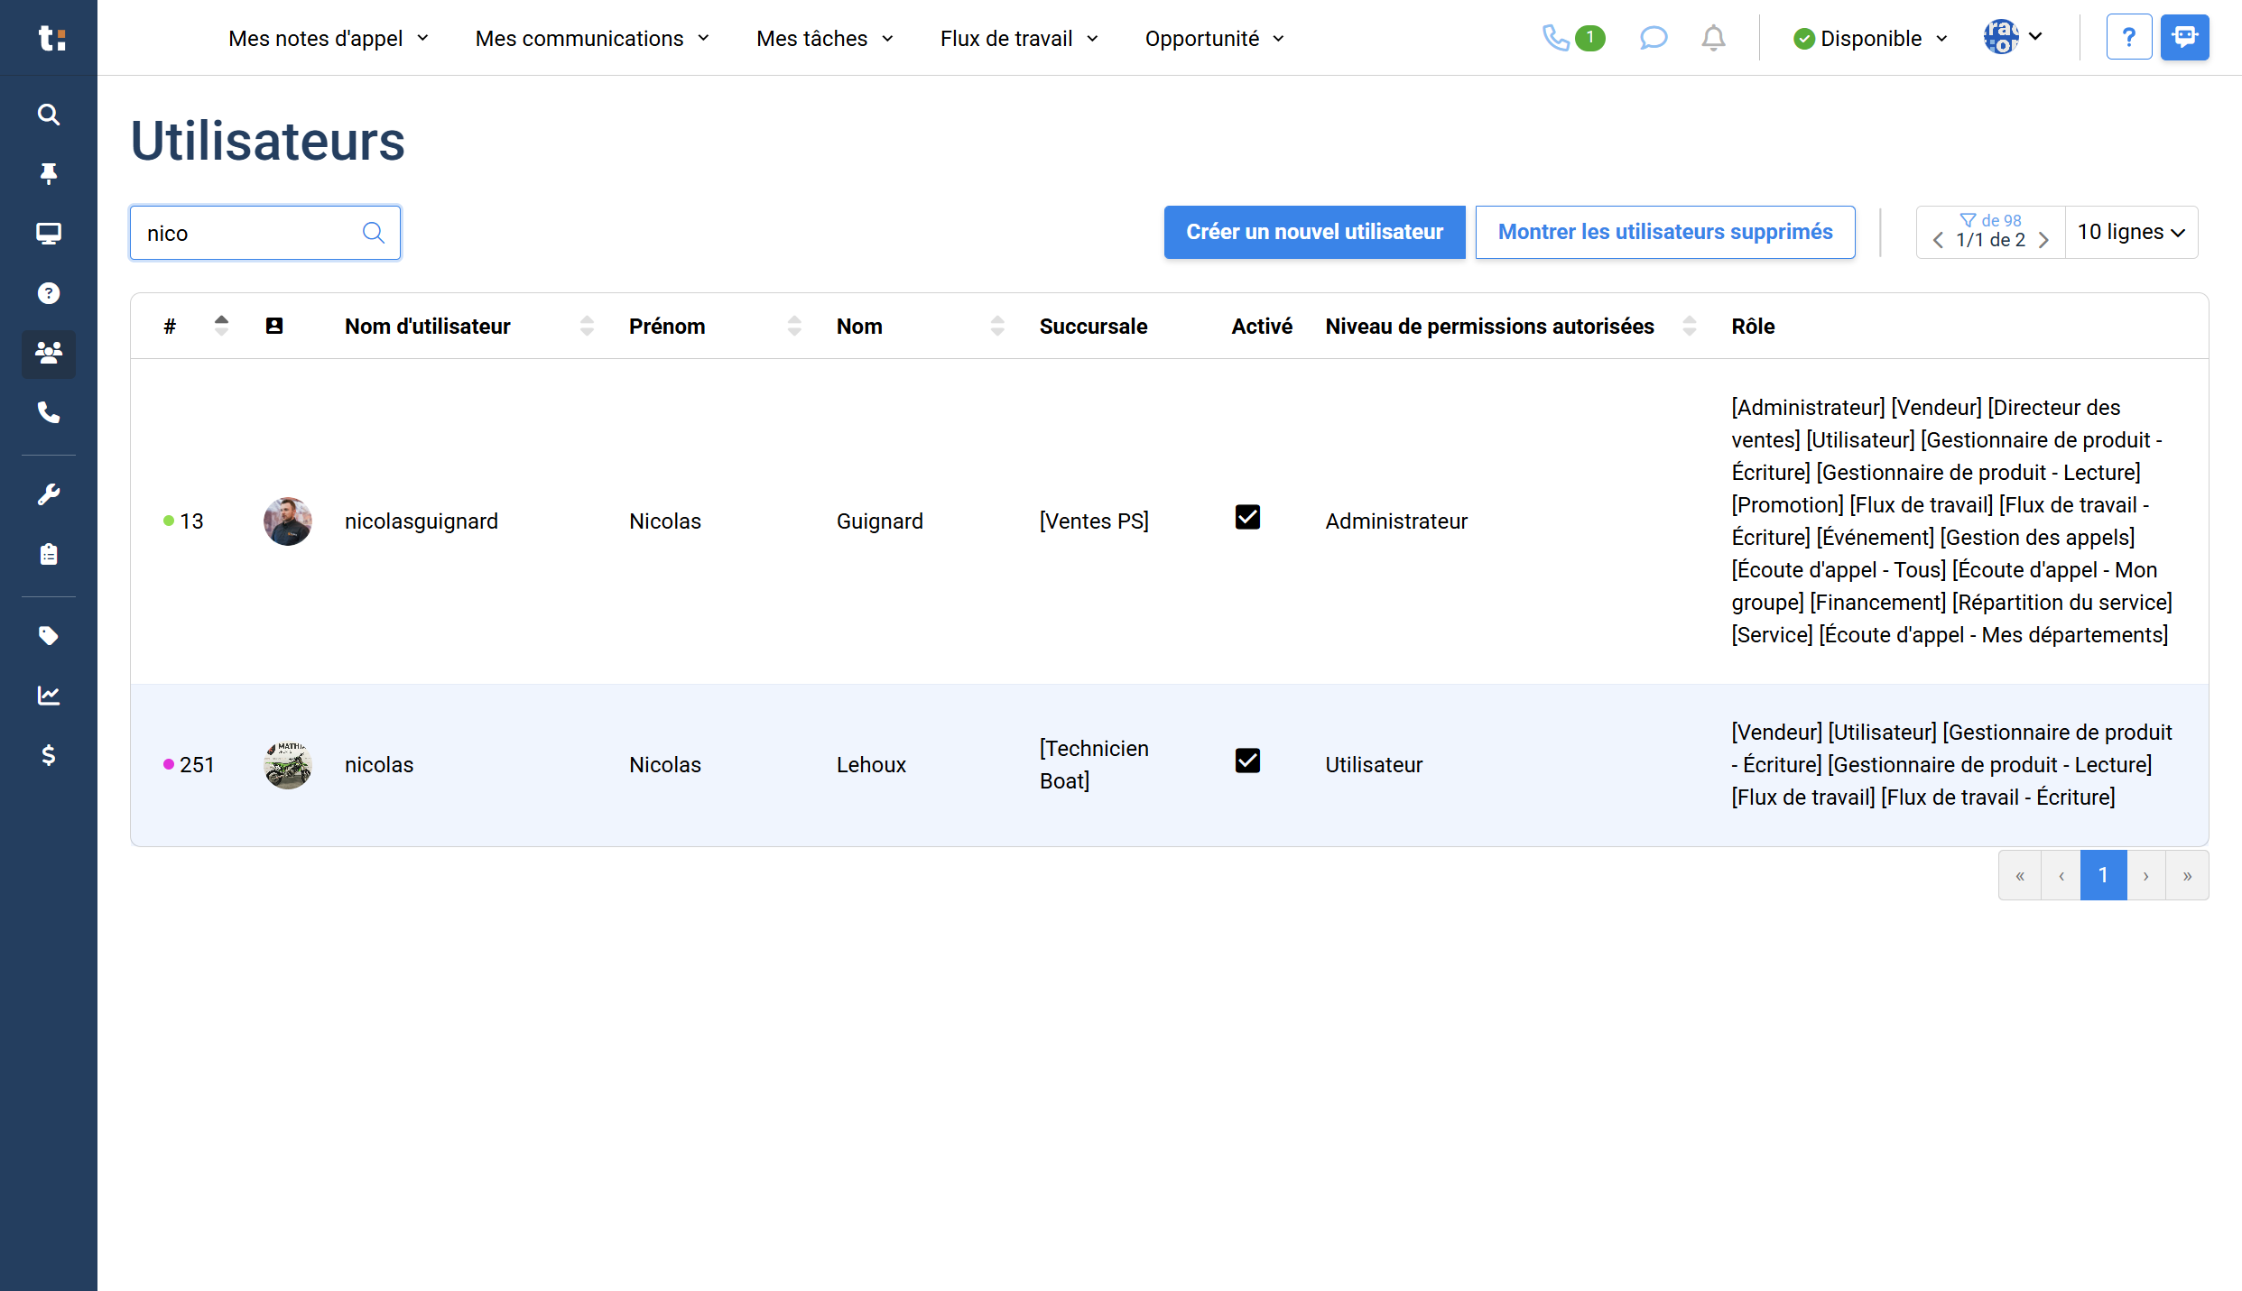Viewport: 2242px width, 1291px height.
Task: Click Créer un nouvel utilisateur button
Action: click(1314, 232)
